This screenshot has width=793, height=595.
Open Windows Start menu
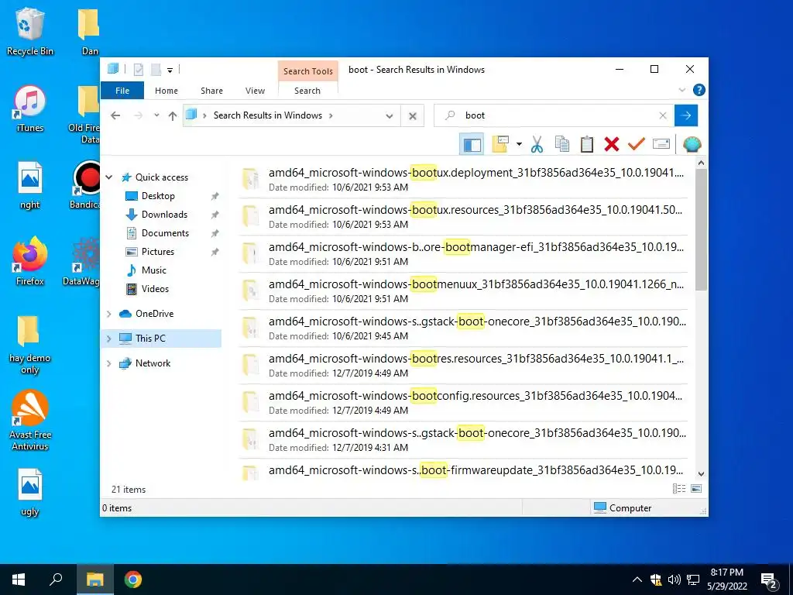(19, 580)
